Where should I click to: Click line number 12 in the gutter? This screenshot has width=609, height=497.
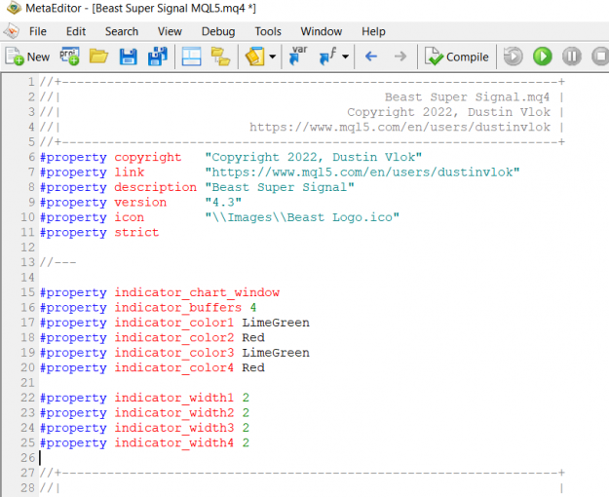tap(27, 248)
